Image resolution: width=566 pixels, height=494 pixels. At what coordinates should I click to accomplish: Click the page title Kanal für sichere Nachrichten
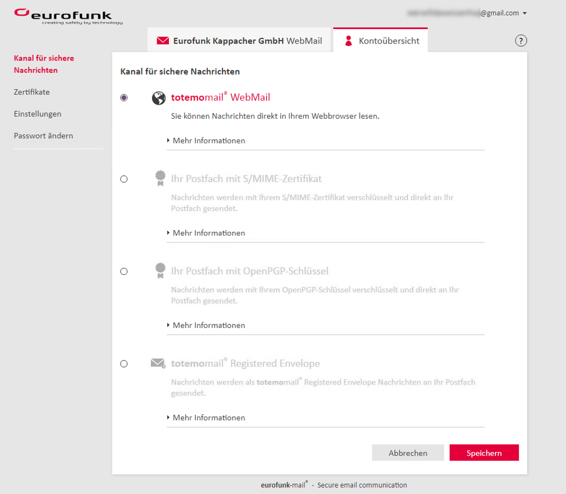click(180, 72)
